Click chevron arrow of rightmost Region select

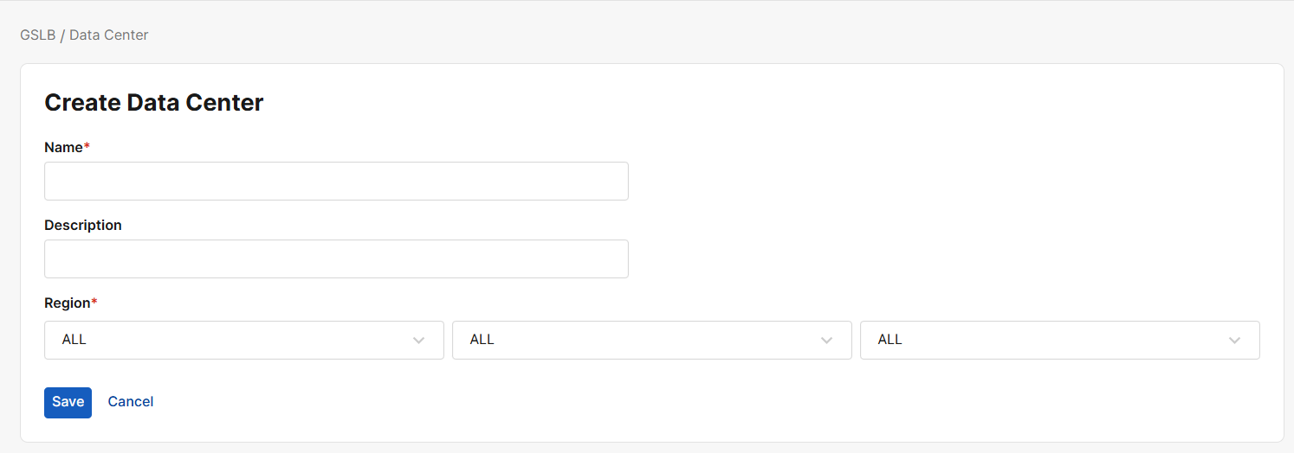(1235, 341)
